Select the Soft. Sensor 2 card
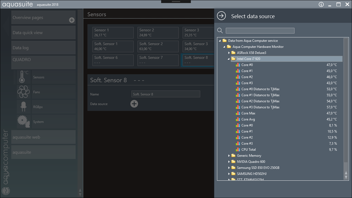This screenshot has height=198, width=352. [x=158, y=46]
